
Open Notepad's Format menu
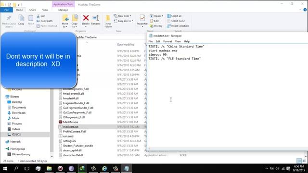click(167, 41)
